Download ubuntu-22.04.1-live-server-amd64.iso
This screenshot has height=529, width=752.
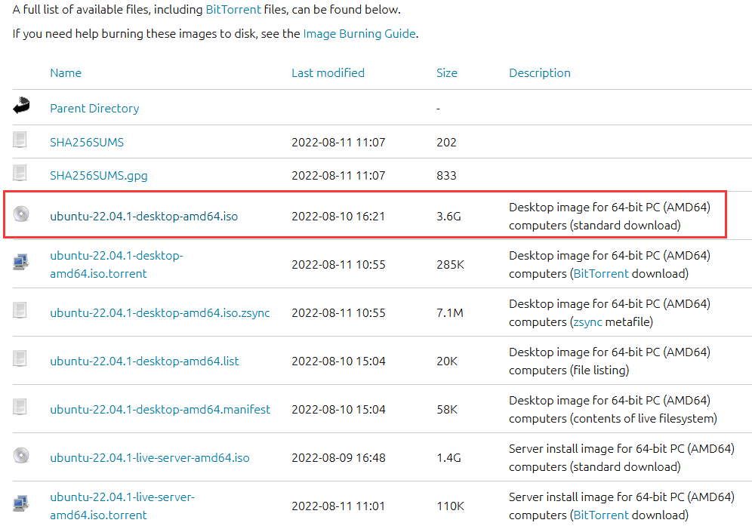pyautogui.click(x=149, y=458)
